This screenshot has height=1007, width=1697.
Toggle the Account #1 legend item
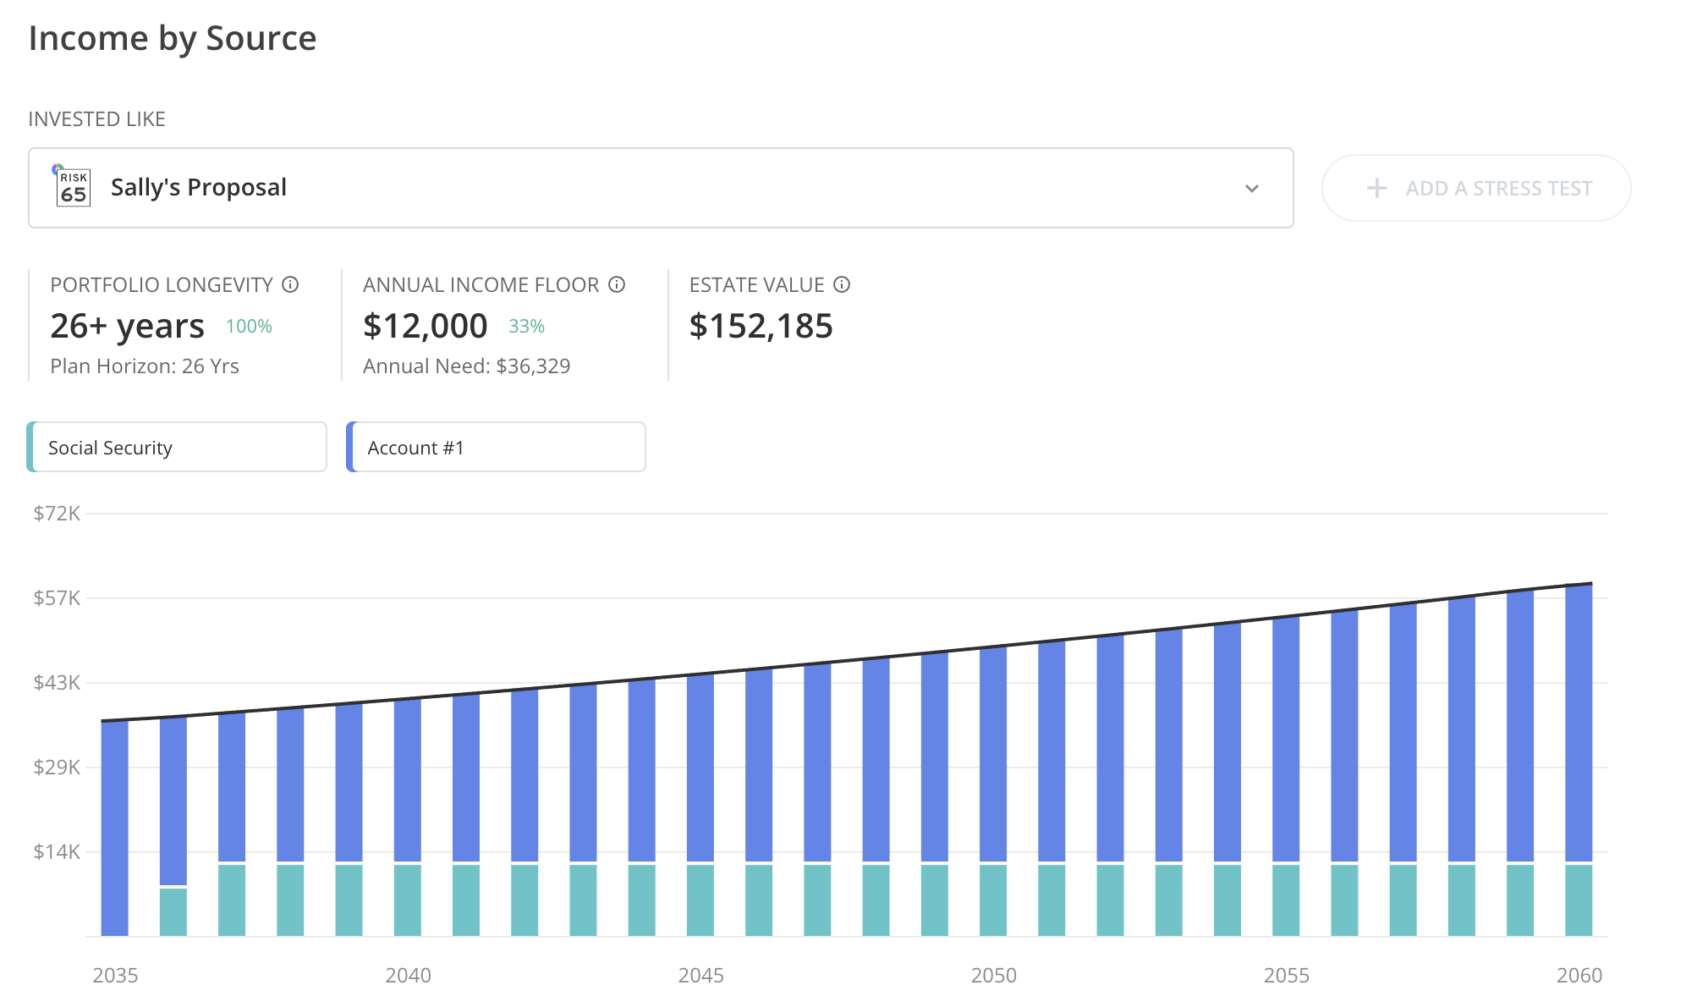coord(496,447)
